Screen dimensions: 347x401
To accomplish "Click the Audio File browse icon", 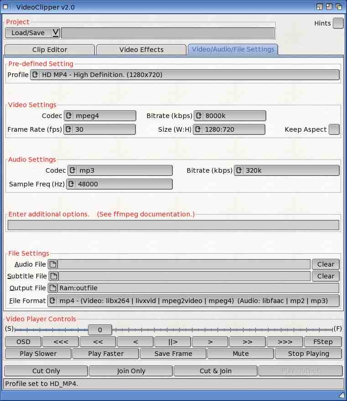I will coord(53,264).
